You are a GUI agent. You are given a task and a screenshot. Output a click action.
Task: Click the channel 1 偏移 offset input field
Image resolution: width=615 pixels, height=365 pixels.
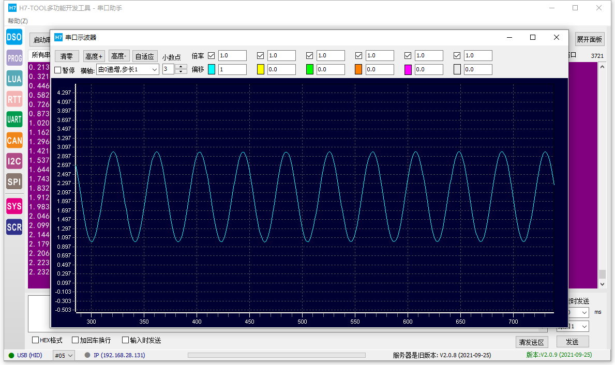232,69
